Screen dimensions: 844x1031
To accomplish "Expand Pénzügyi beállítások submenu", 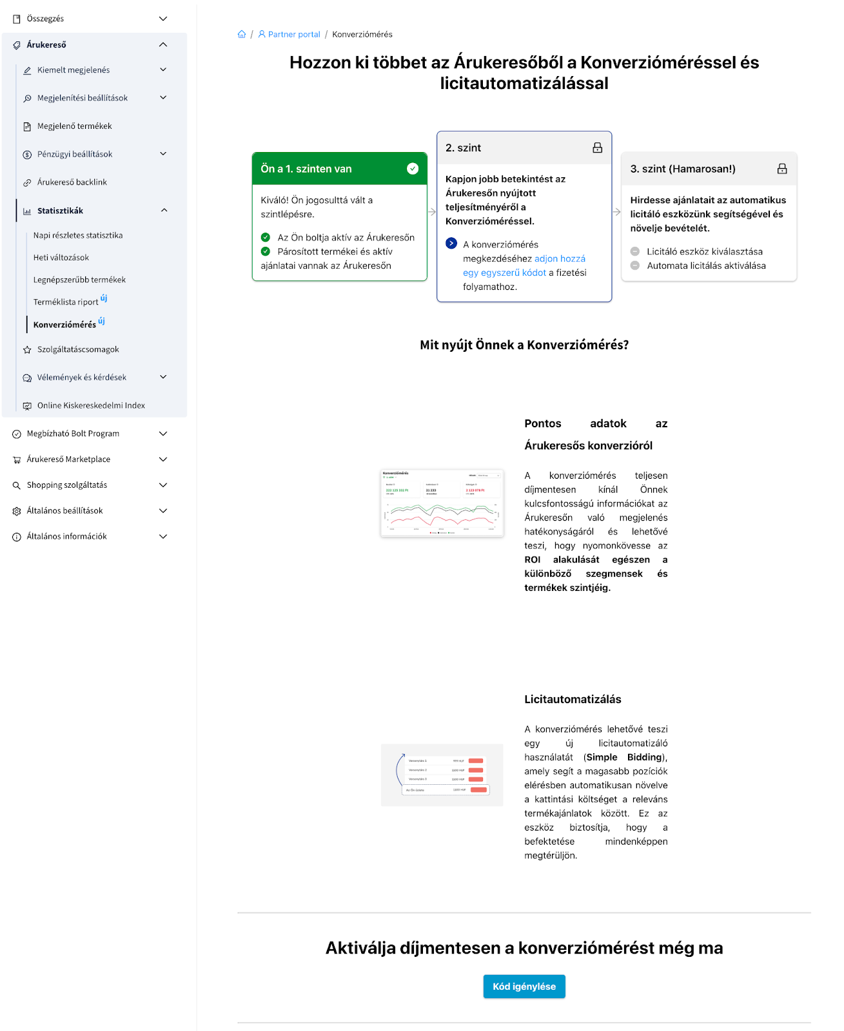I will tap(163, 153).
